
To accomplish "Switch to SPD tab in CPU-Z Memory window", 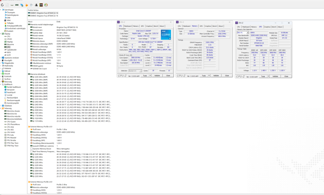I will click(201, 26).
